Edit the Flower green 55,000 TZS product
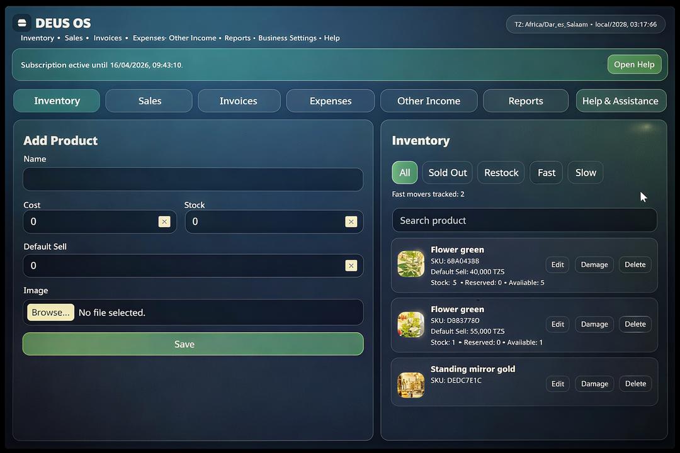Screen dimensions: 680x453 coord(558,324)
